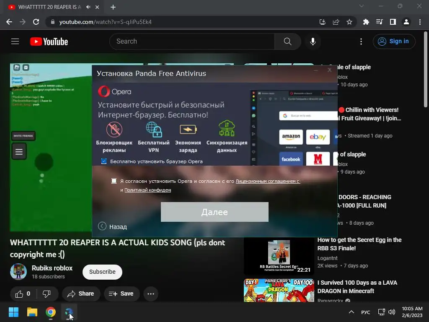Screen dimensions: 429x322
Task: Switch the РУС input language indicator
Action: pos(365,312)
